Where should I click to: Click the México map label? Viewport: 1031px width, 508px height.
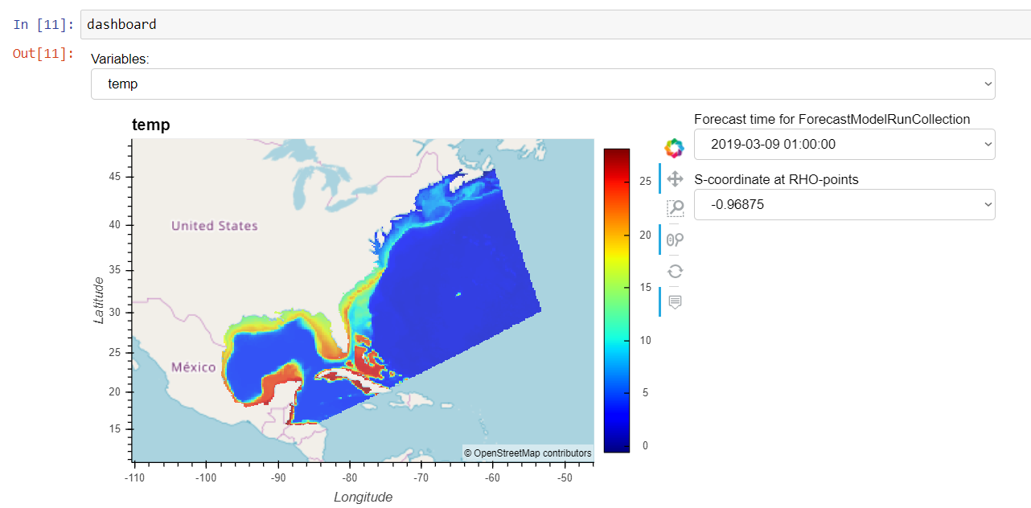click(194, 367)
